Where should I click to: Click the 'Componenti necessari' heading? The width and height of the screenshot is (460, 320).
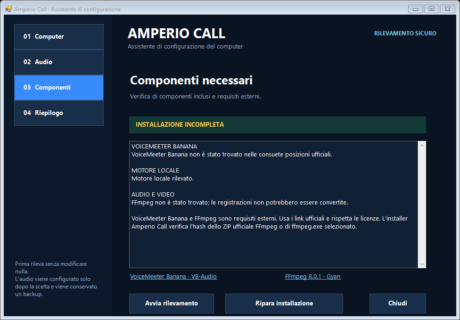191,81
